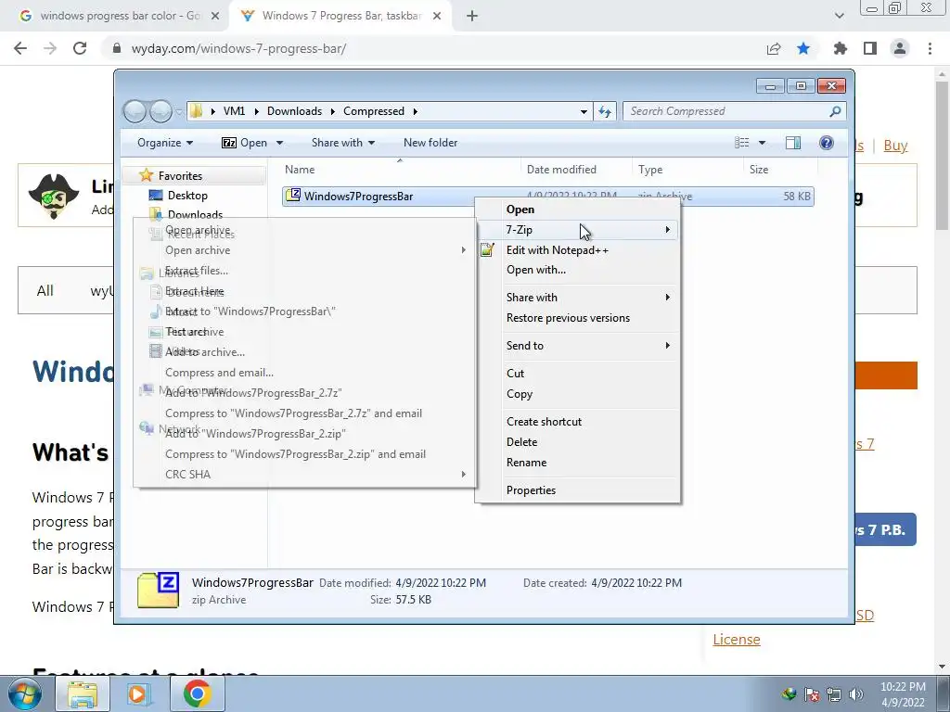This screenshot has height=712, width=950.
Task: Expand the Share with submenu arrow in the context menu
Action: pyautogui.click(x=668, y=298)
